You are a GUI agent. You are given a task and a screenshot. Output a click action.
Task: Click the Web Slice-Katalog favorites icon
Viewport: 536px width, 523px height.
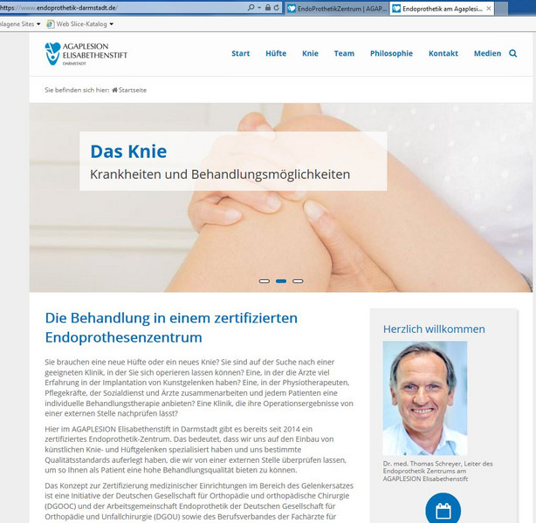tap(51, 24)
